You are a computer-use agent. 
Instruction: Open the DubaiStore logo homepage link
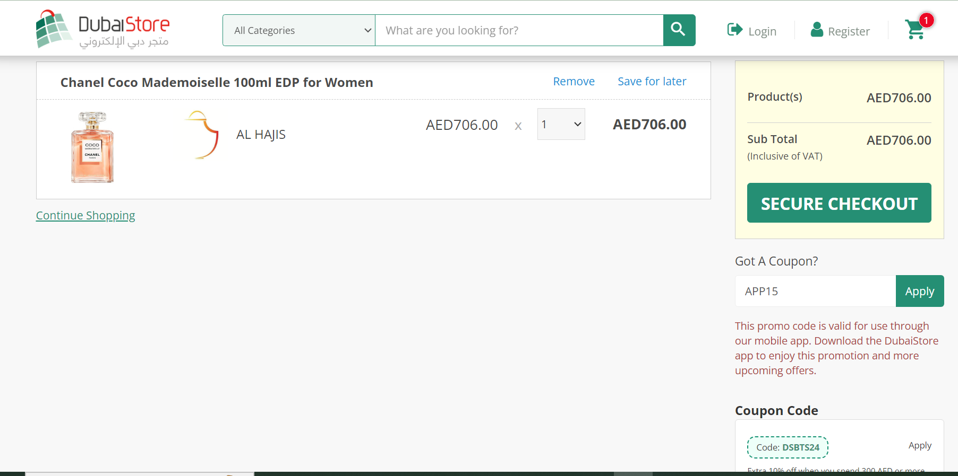[x=102, y=29]
